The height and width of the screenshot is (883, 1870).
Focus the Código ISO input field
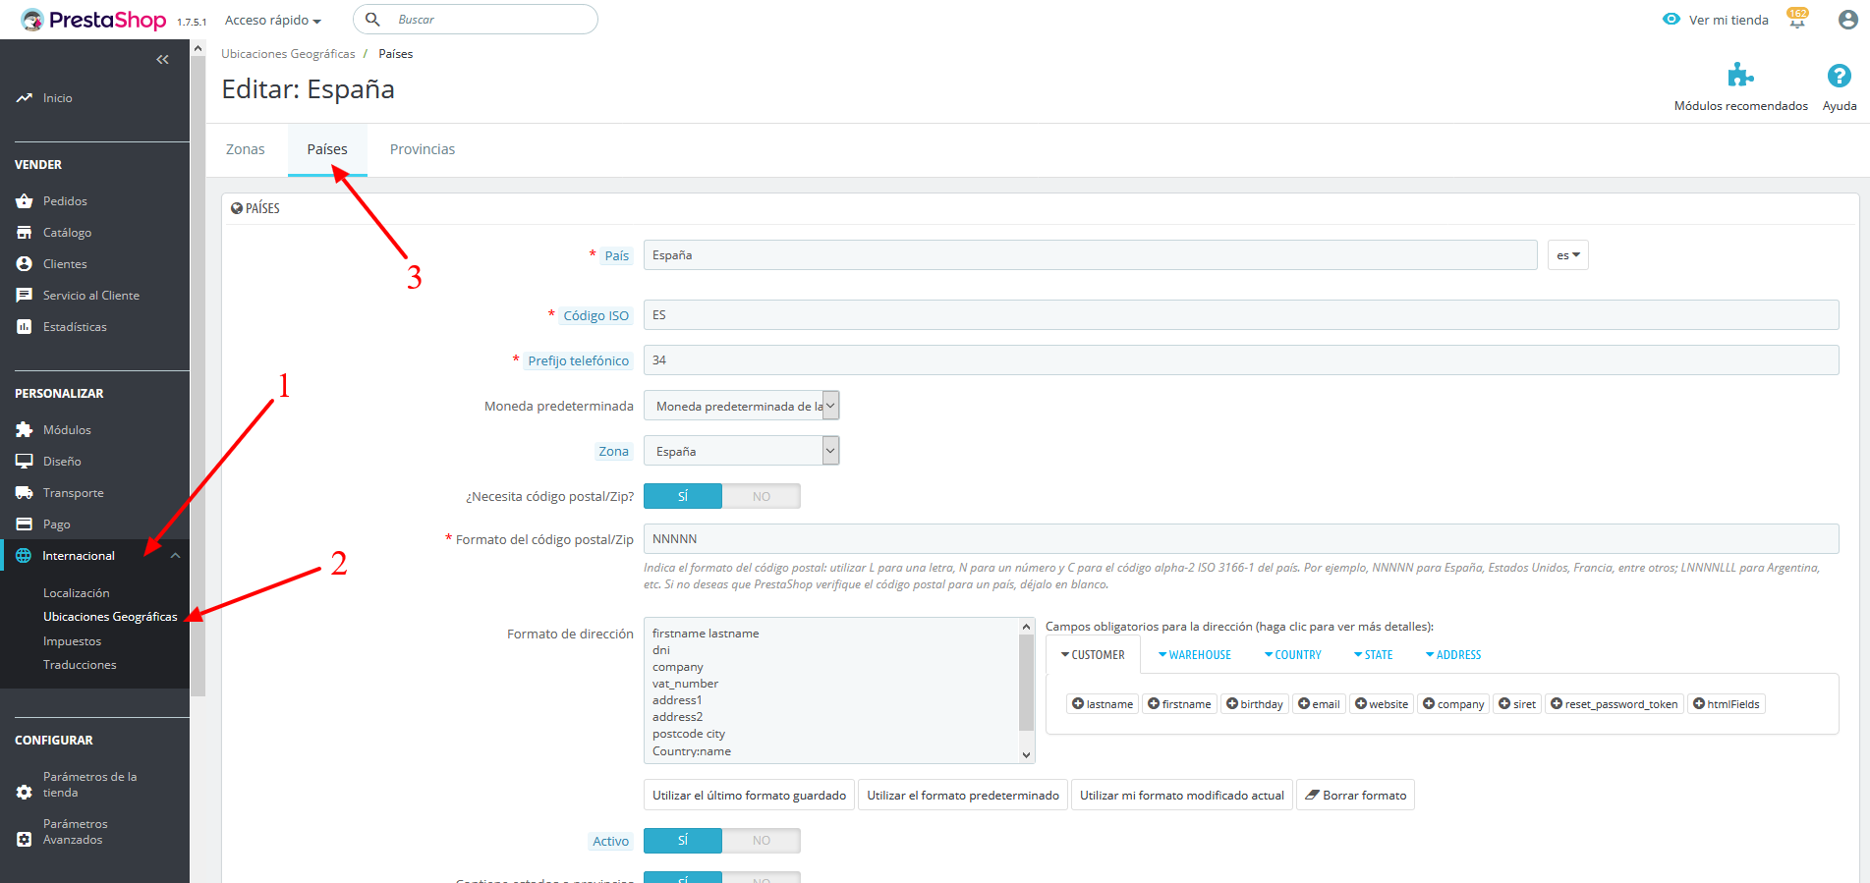pyautogui.click(x=1241, y=315)
